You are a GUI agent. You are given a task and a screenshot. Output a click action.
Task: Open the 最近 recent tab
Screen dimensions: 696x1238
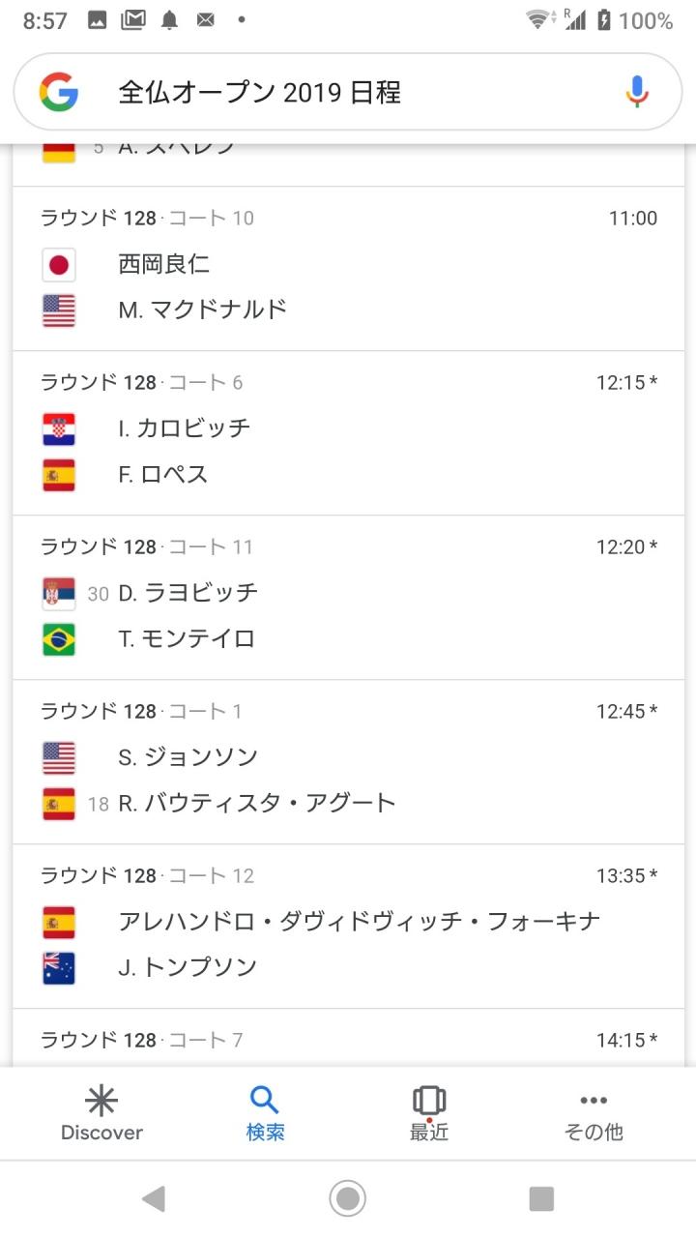point(429,1113)
